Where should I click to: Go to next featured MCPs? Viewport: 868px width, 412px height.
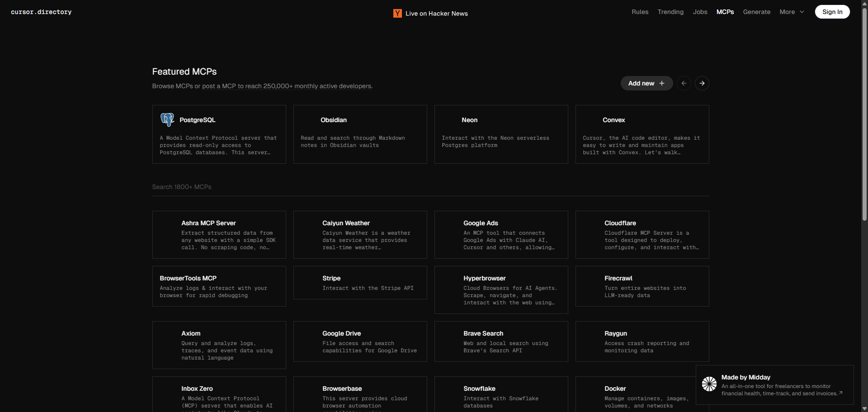pyautogui.click(x=702, y=83)
